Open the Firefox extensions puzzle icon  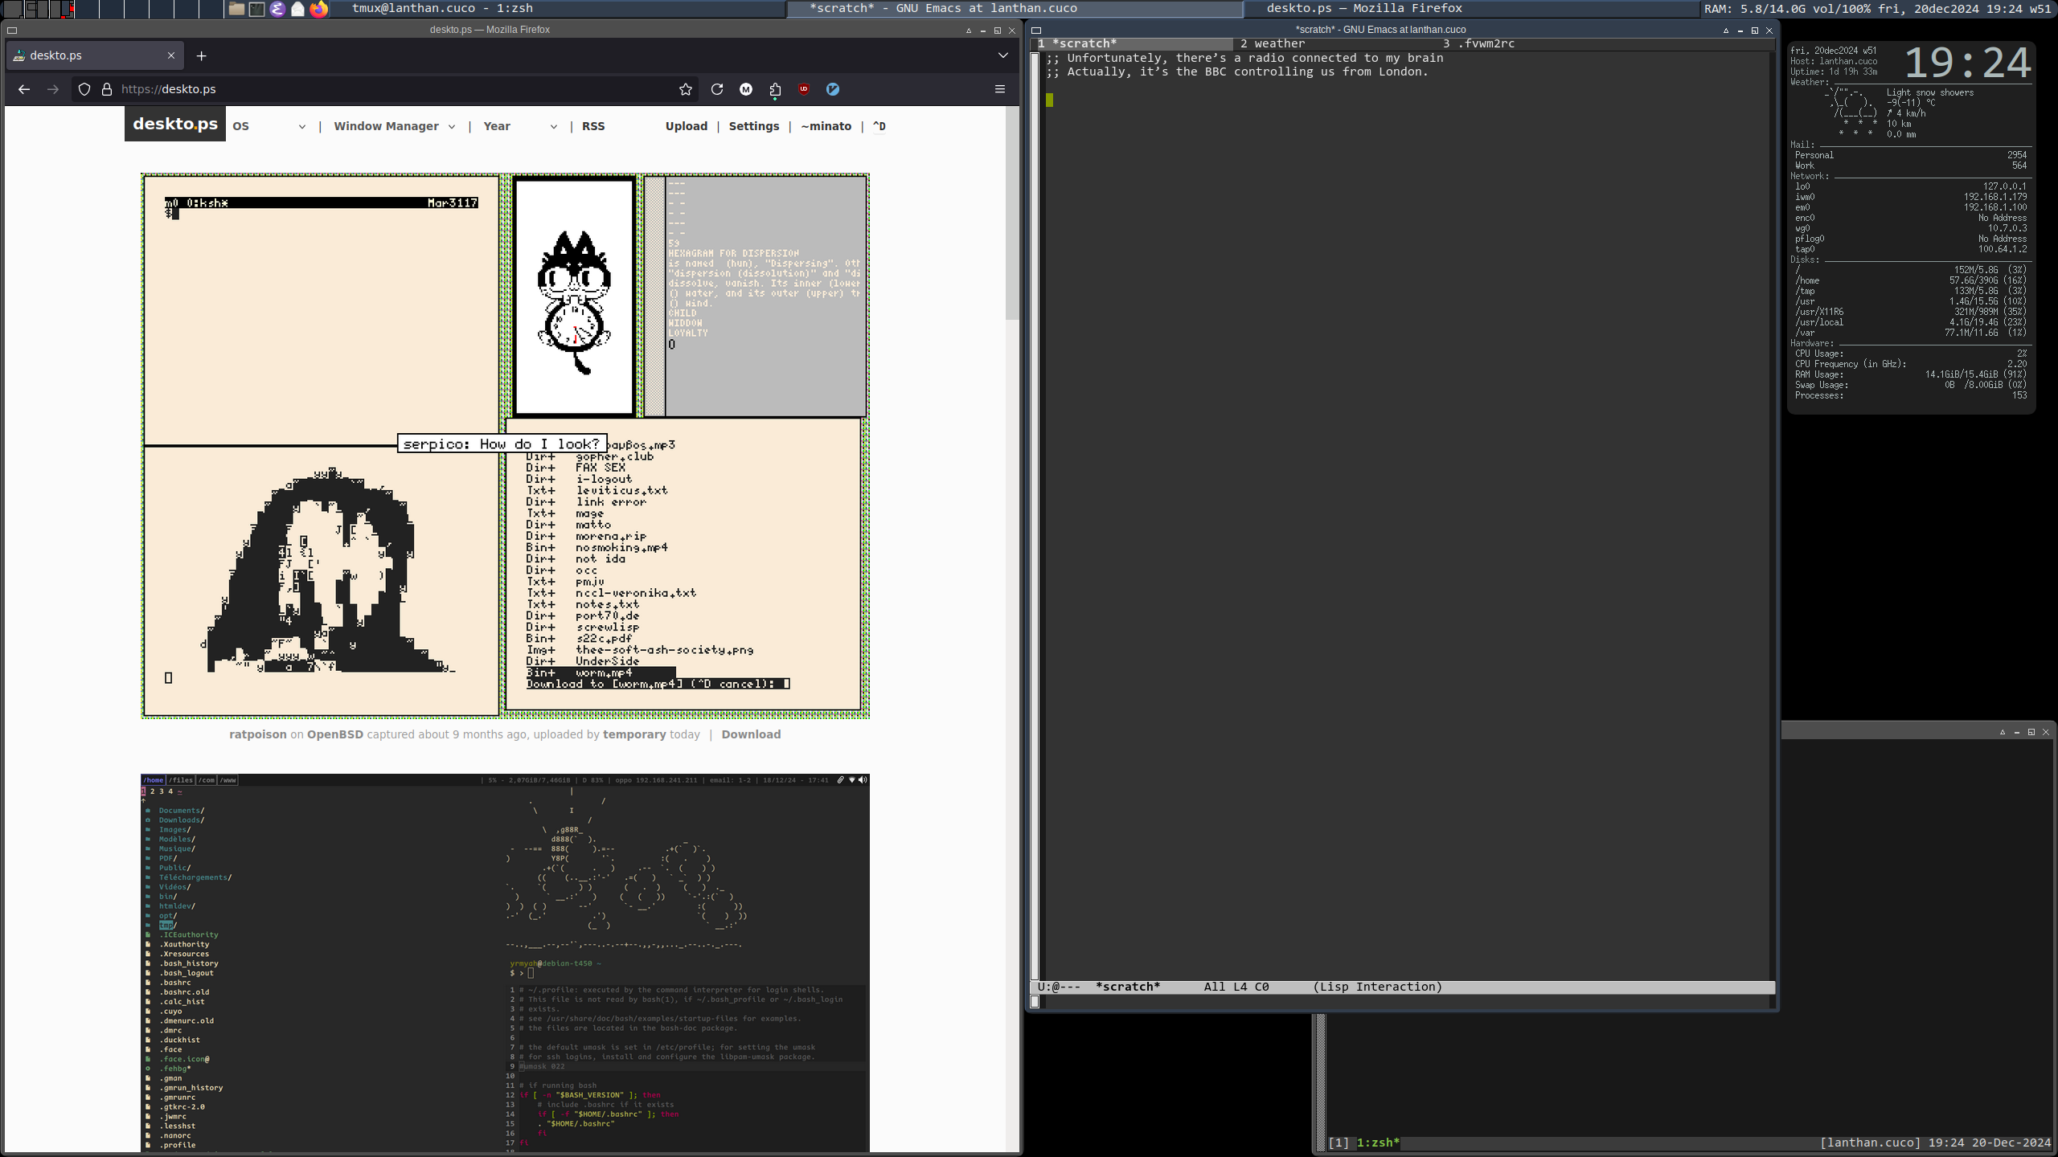click(x=775, y=89)
